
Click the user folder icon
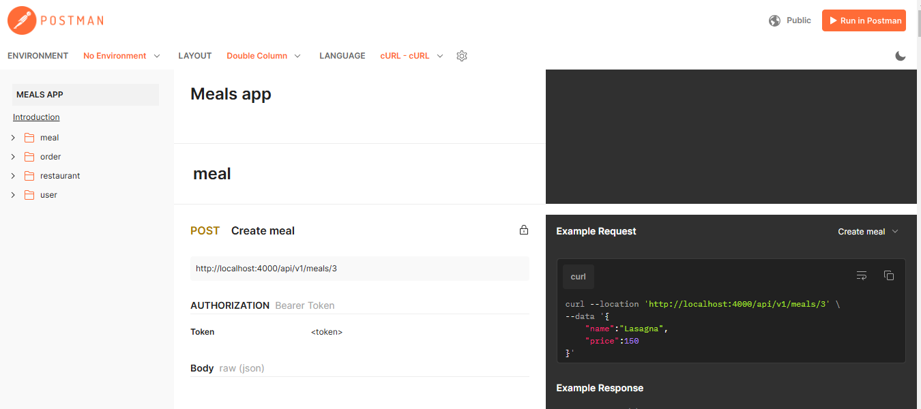29,195
